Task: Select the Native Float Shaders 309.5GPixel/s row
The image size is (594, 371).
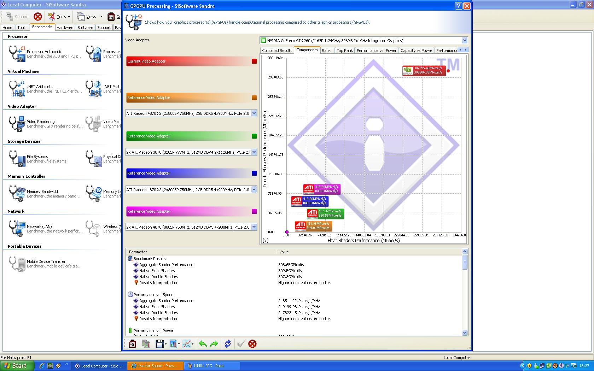Action: click(294, 271)
